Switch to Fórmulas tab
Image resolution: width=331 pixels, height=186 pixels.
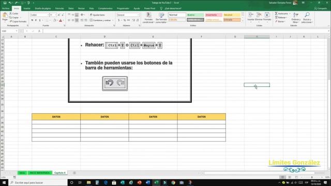pyautogui.click(x=59, y=8)
